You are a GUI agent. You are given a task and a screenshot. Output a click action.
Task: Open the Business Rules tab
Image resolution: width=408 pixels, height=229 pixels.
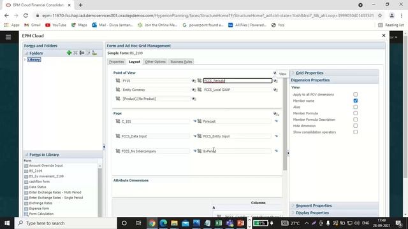(181, 62)
